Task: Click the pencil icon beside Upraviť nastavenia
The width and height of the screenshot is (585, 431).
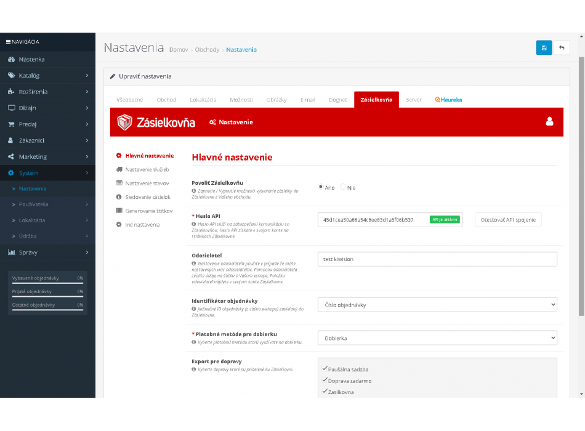Action: 113,76
